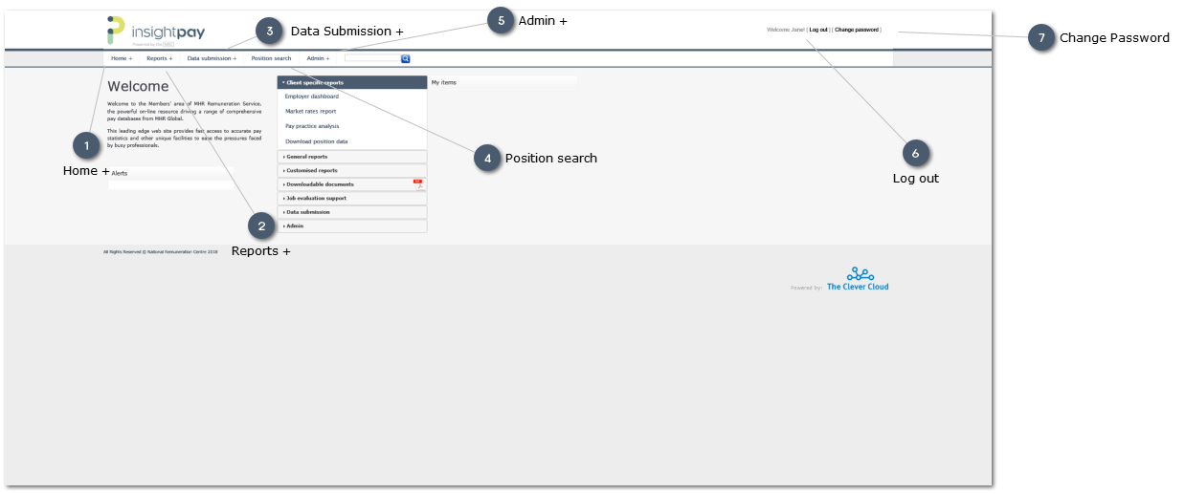This screenshot has height=494, width=1185.
Task: Click the PDF icon beside Downloadable documents
Action: [418, 183]
